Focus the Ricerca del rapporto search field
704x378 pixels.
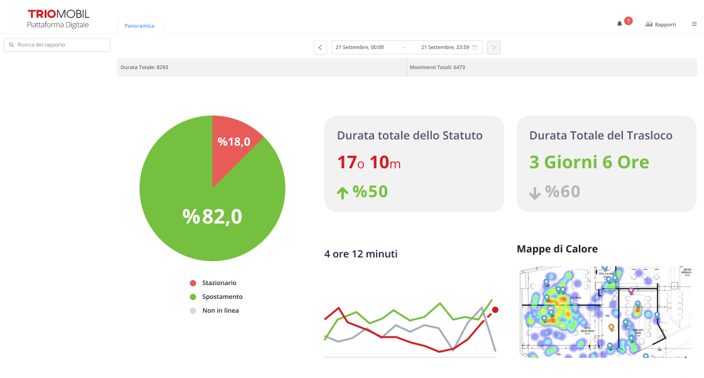tap(57, 45)
